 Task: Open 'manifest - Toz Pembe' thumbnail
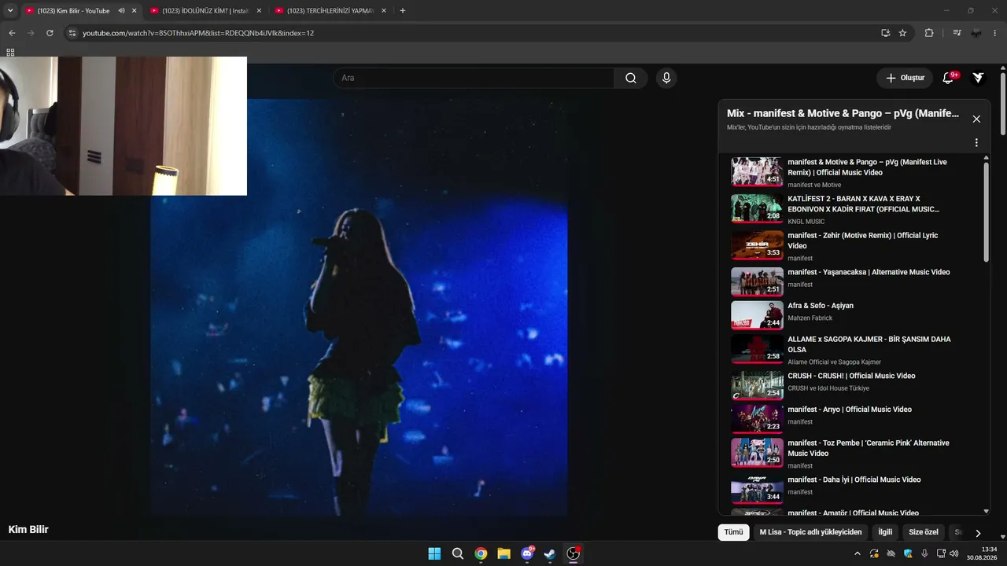click(757, 452)
